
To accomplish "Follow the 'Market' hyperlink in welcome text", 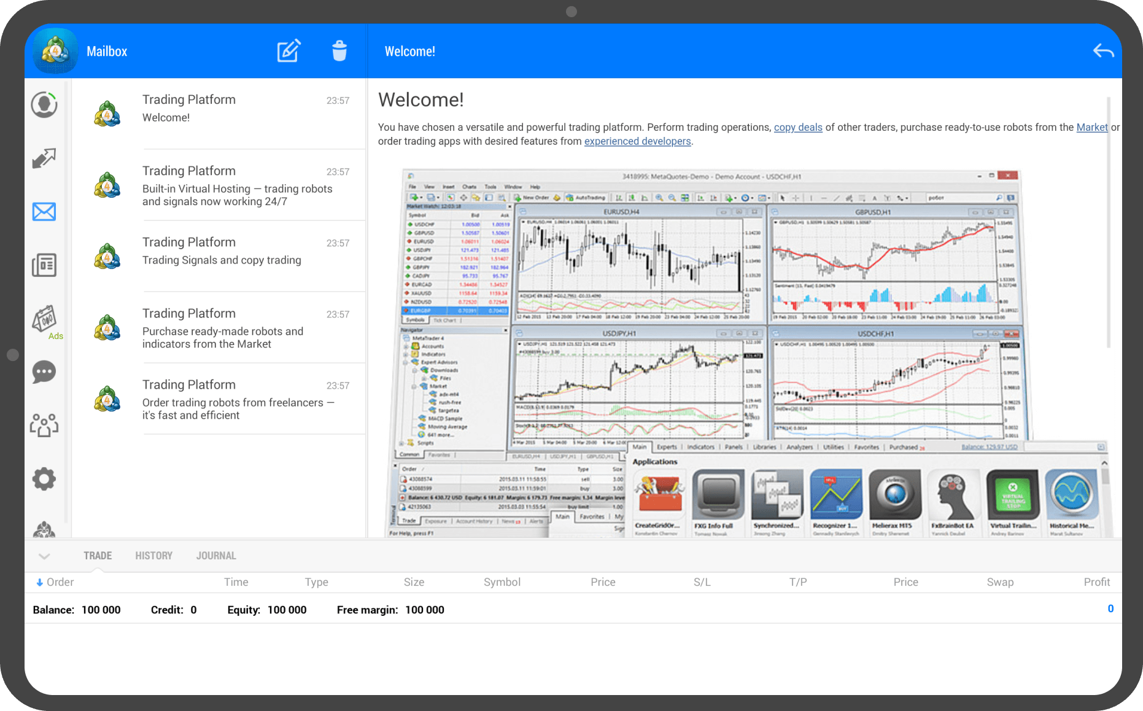I will [1091, 127].
